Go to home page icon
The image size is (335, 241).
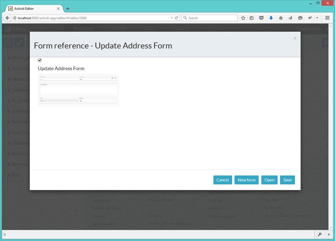click(281, 18)
